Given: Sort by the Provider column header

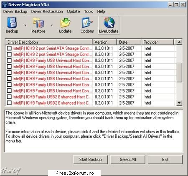Looking at the screenshot, I should 158,42.
